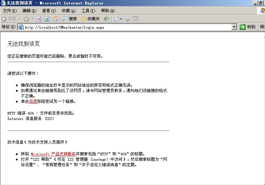Refresh the page using the toolbar icon
Viewport: 265px width, 185px height.
click(x=47, y=19)
